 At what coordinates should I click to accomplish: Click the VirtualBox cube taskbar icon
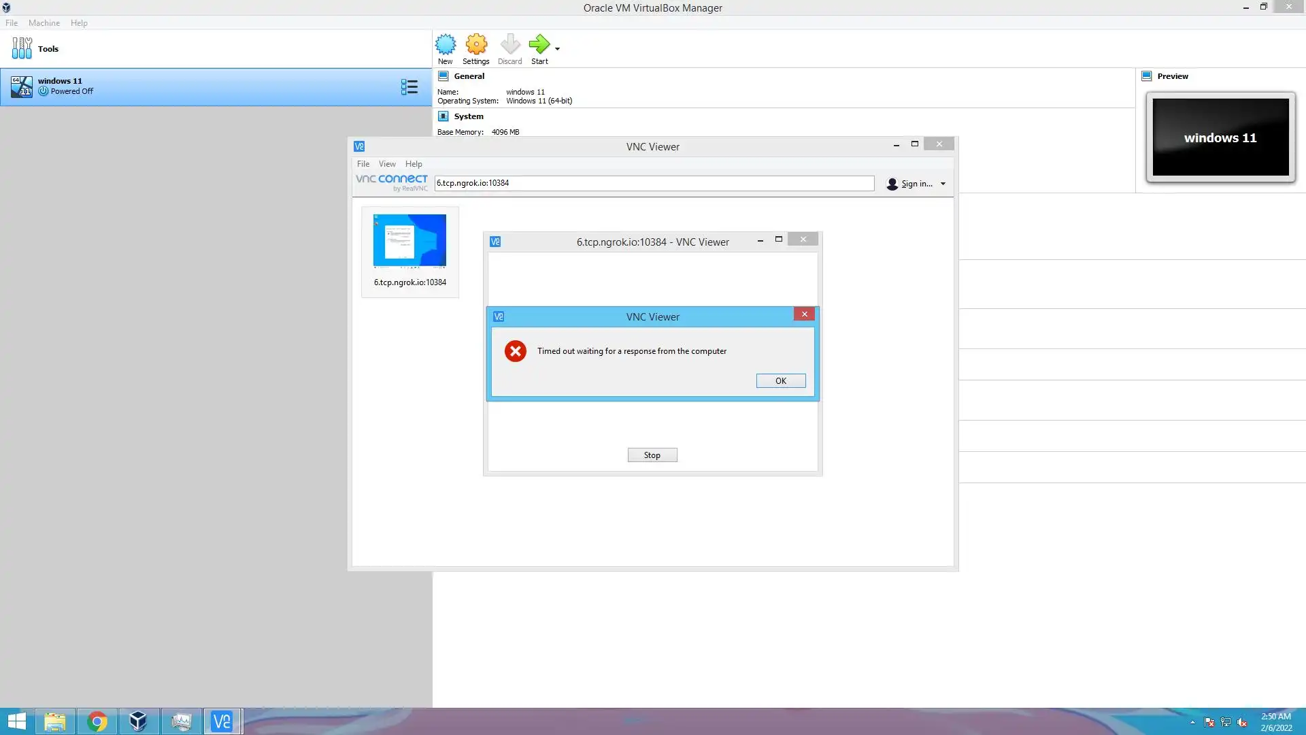click(139, 721)
